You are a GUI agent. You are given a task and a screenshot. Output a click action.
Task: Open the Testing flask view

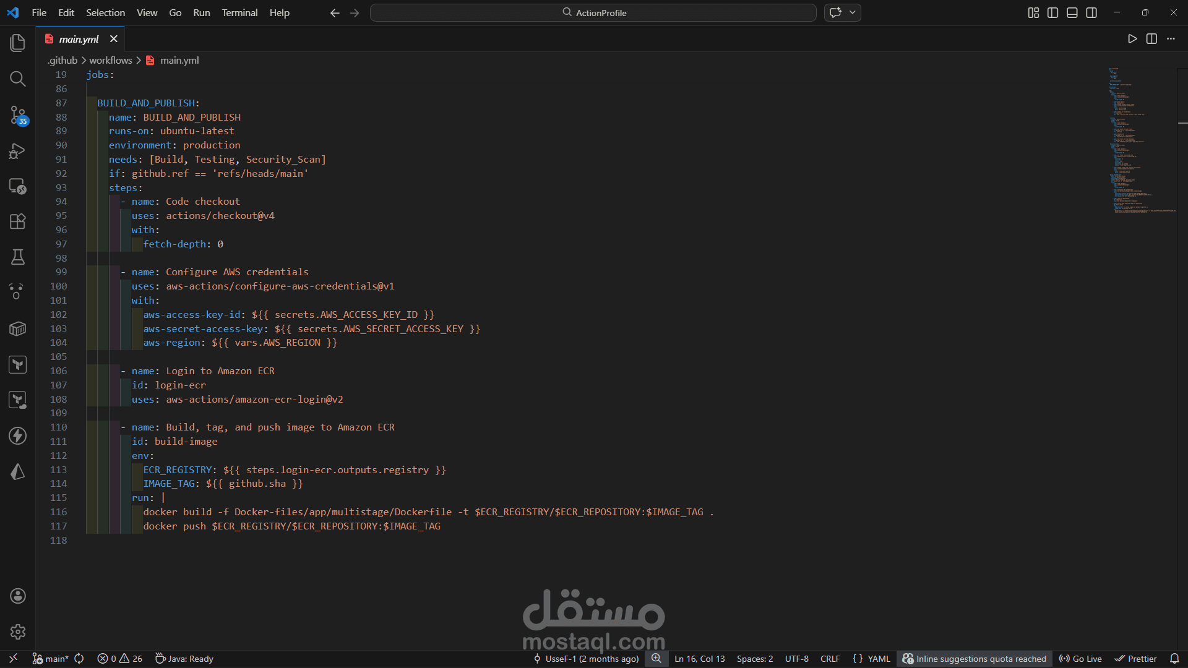point(17,257)
